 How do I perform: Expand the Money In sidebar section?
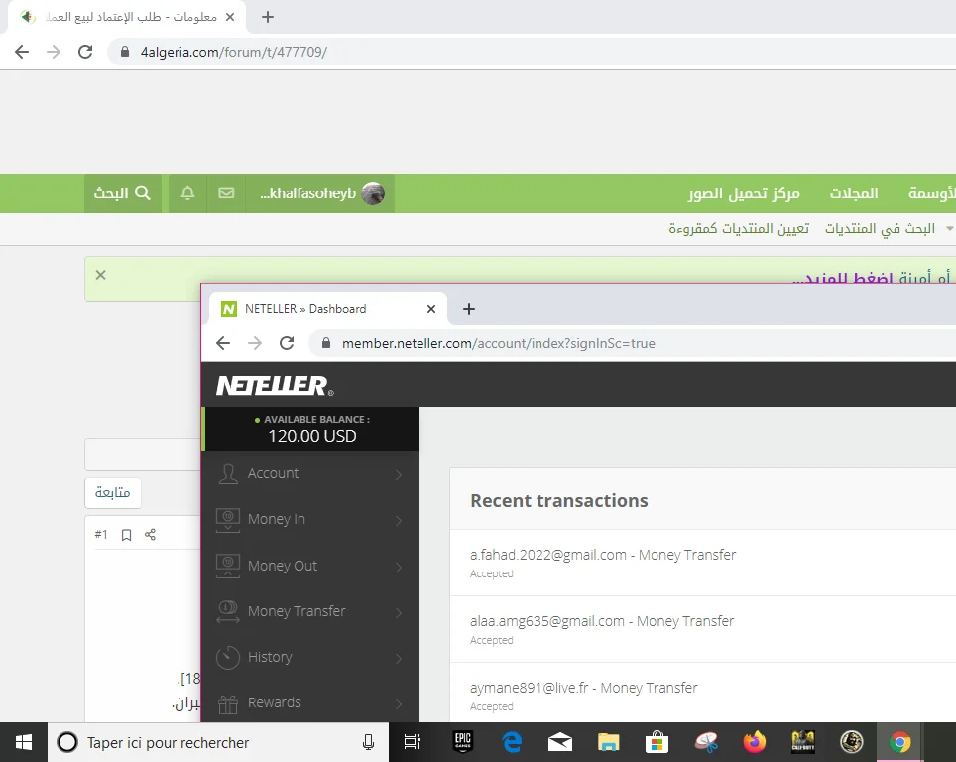(309, 520)
